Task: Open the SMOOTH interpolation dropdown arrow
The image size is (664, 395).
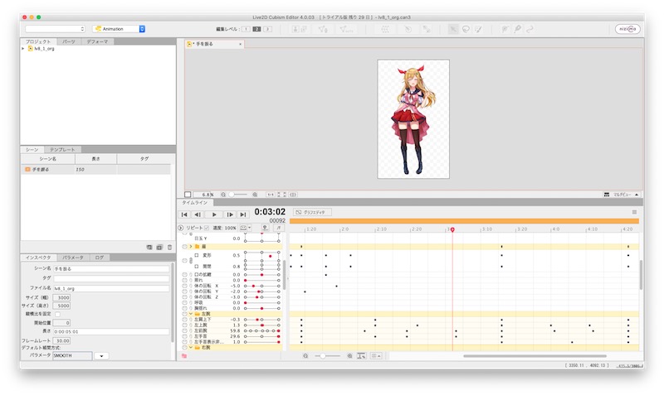Action: [x=101, y=356]
